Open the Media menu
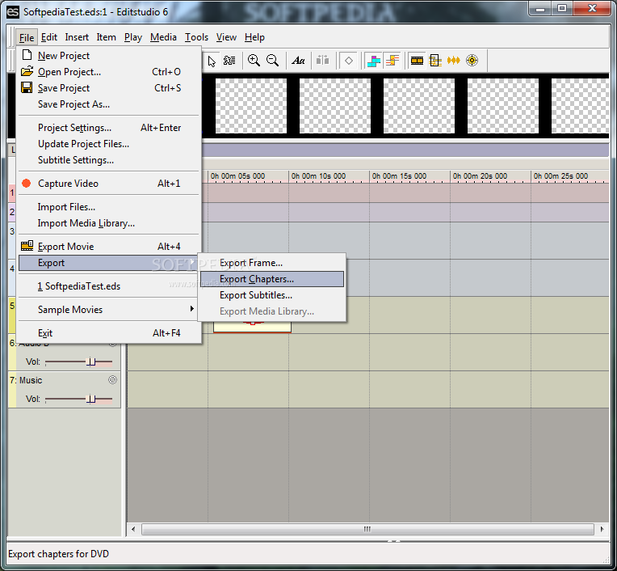Screen dimensions: 617x571 pos(163,37)
